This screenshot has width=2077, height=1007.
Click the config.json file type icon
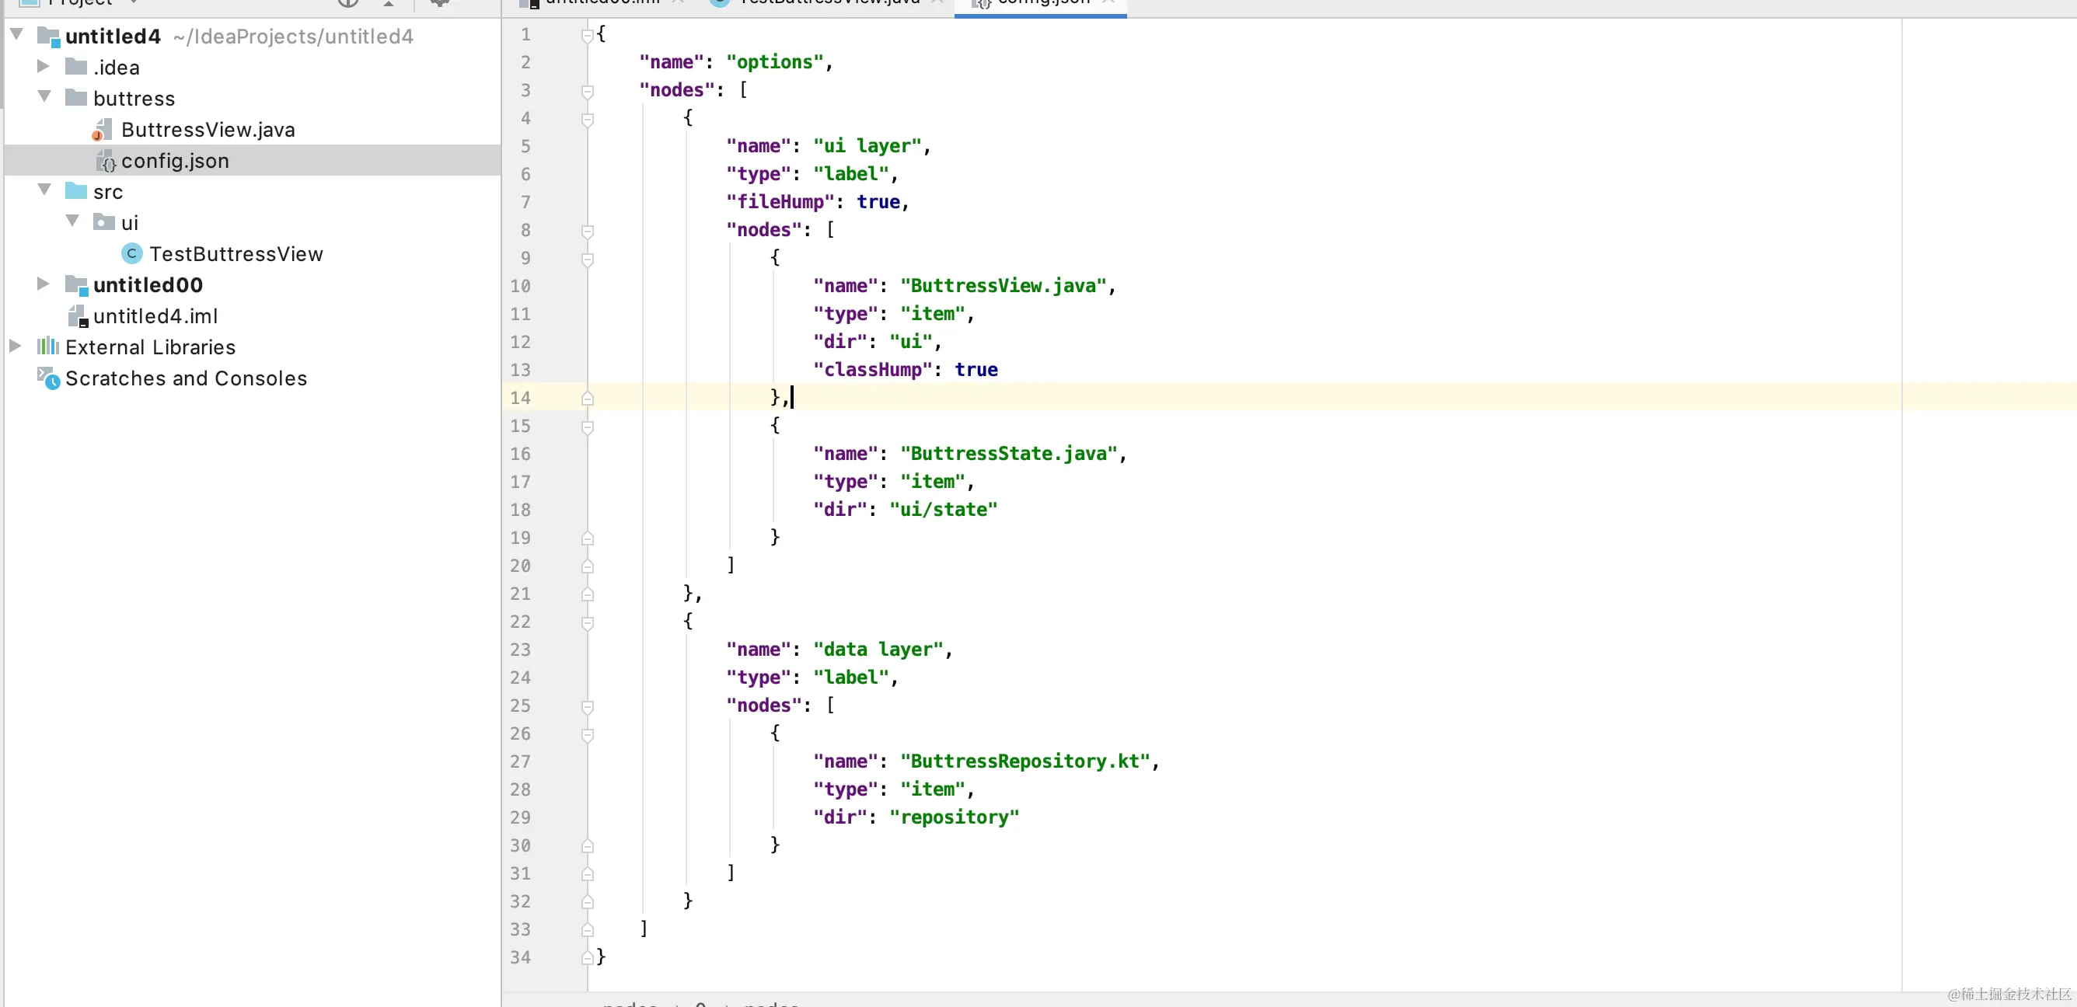pyautogui.click(x=105, y=160)
